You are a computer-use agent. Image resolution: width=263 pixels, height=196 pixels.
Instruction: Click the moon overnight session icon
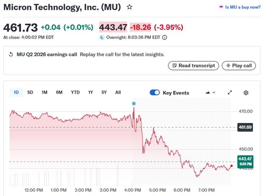pos(102,37)
